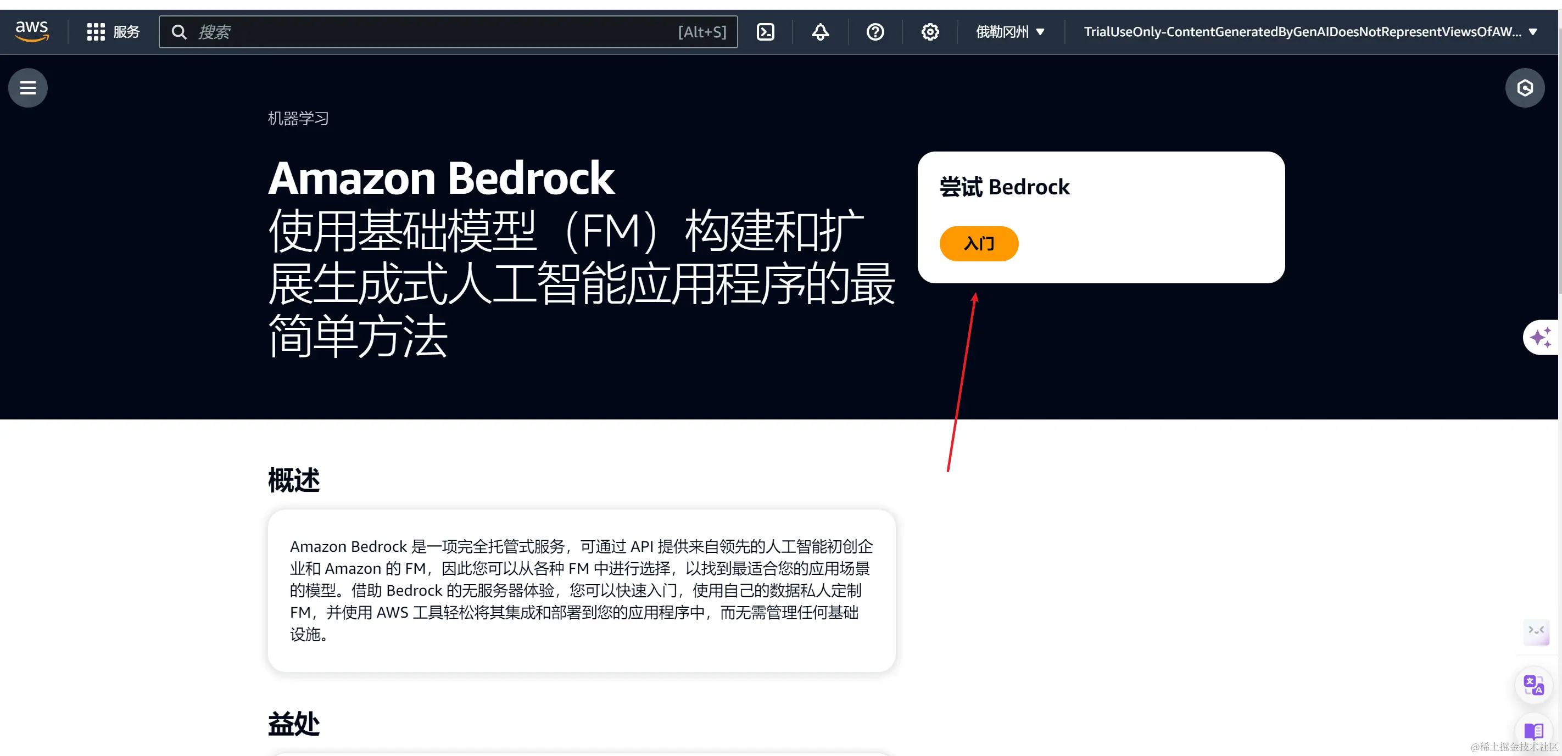
Task: Open the help question mark icon
Action: click(x=874, y=31)
